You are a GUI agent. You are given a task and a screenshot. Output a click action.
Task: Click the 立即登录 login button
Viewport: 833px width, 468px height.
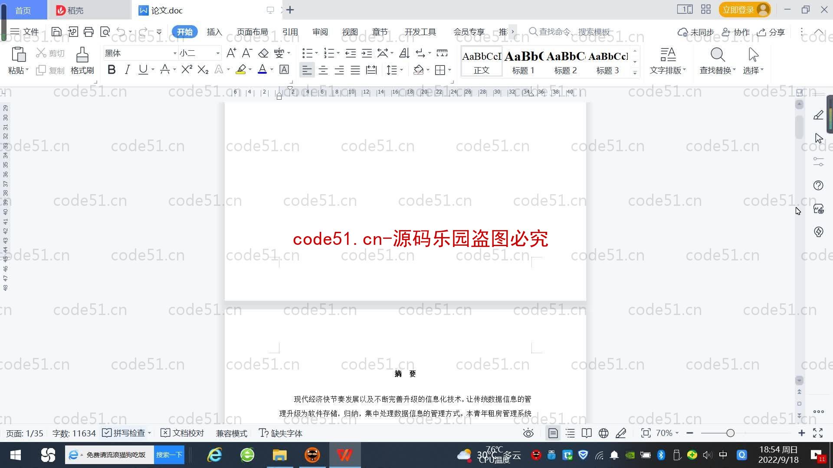click(x=744, y=10)
